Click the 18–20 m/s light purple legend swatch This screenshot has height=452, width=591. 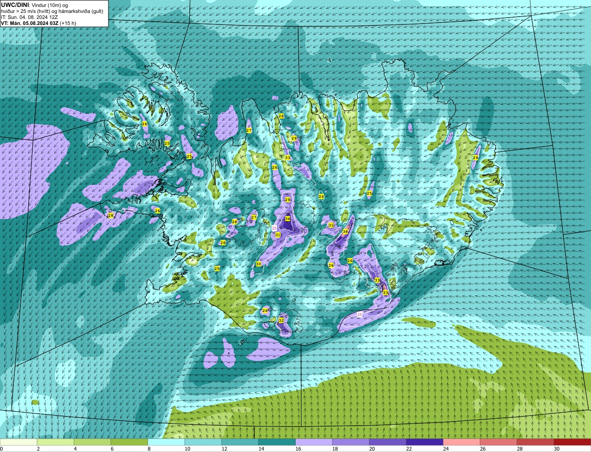(x=351, y=442)
